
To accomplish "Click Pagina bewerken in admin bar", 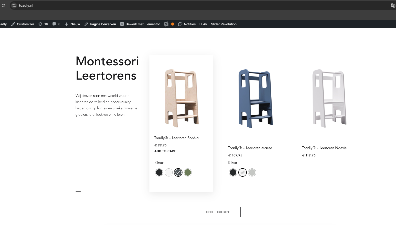I will [100, 24].
